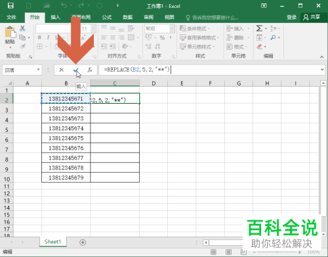The height and width of the screenshot is (257, 328).
Task: Expand the Name Box dropdown arrow
Action: tap(39, 70)
